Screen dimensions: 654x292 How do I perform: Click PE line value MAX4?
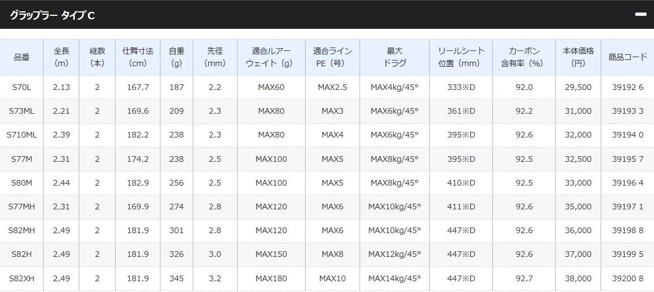pyautogui.click(x=332, y=135)
